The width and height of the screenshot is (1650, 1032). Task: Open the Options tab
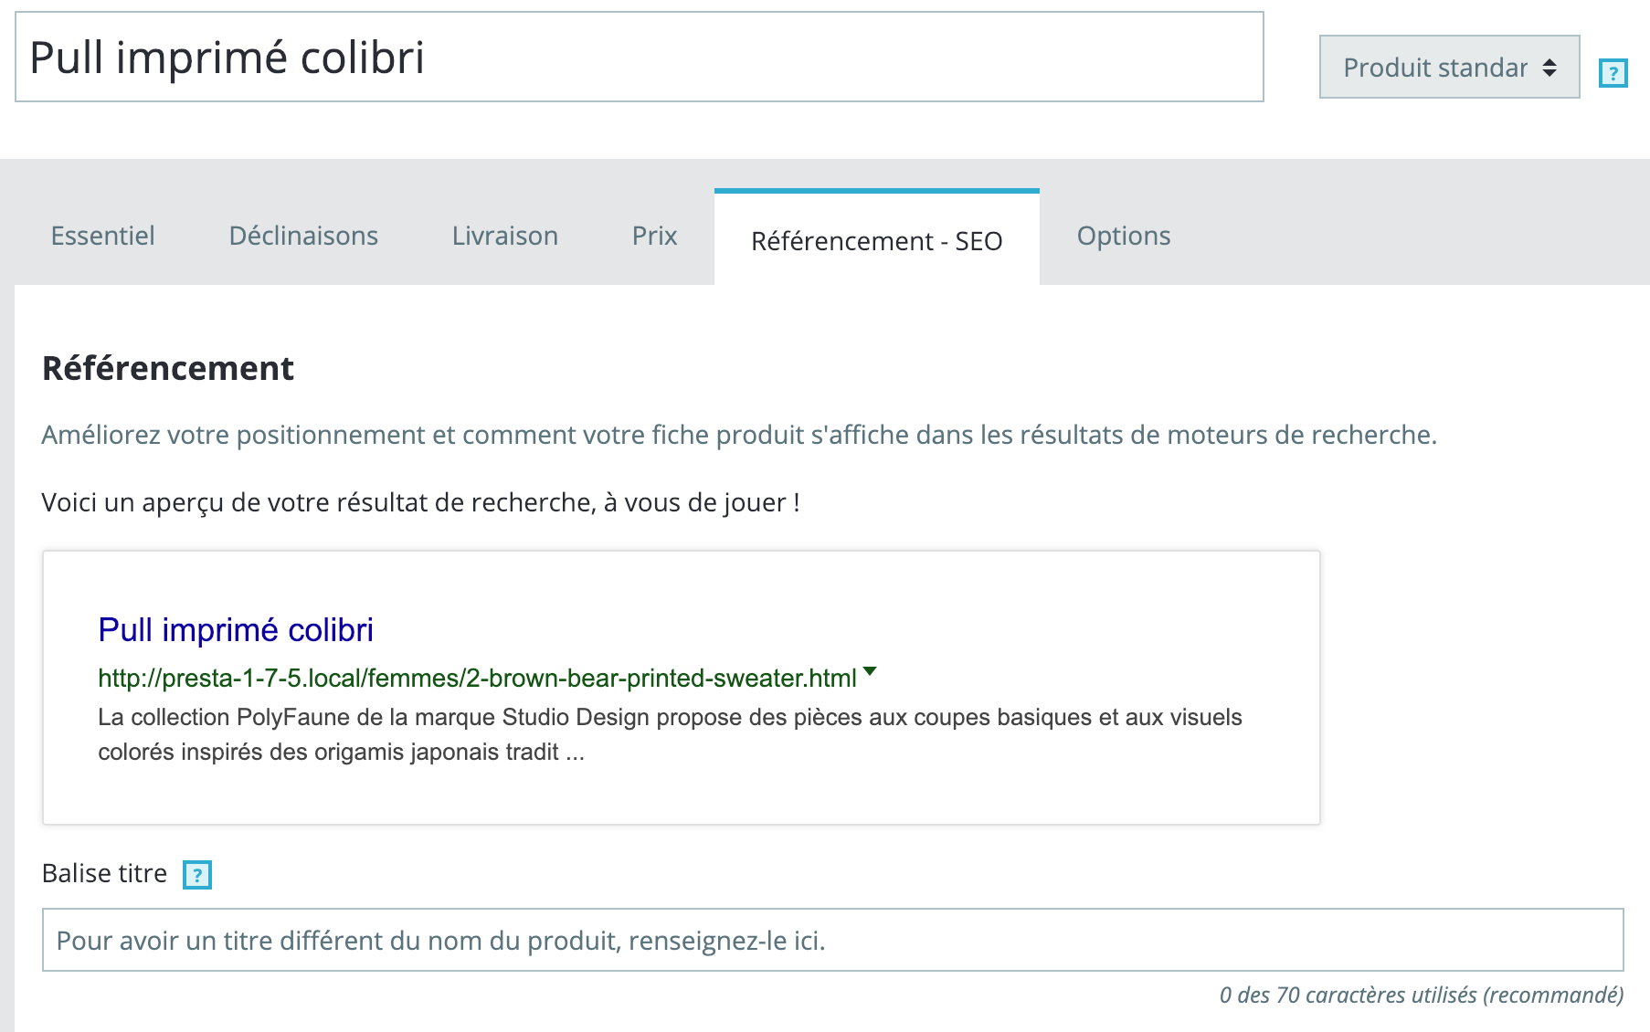click(x=1123, y=236)
